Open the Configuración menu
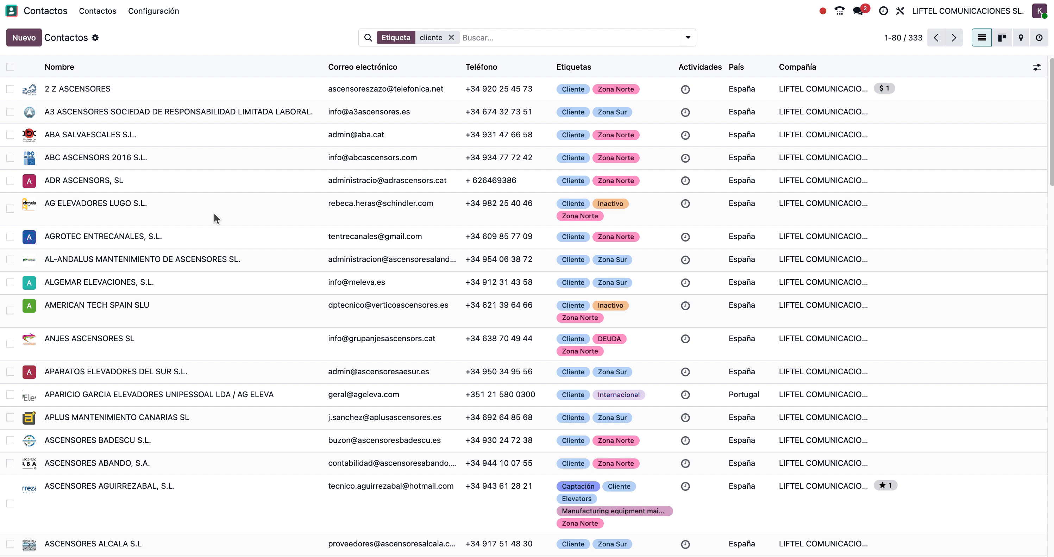 (153, 11)
